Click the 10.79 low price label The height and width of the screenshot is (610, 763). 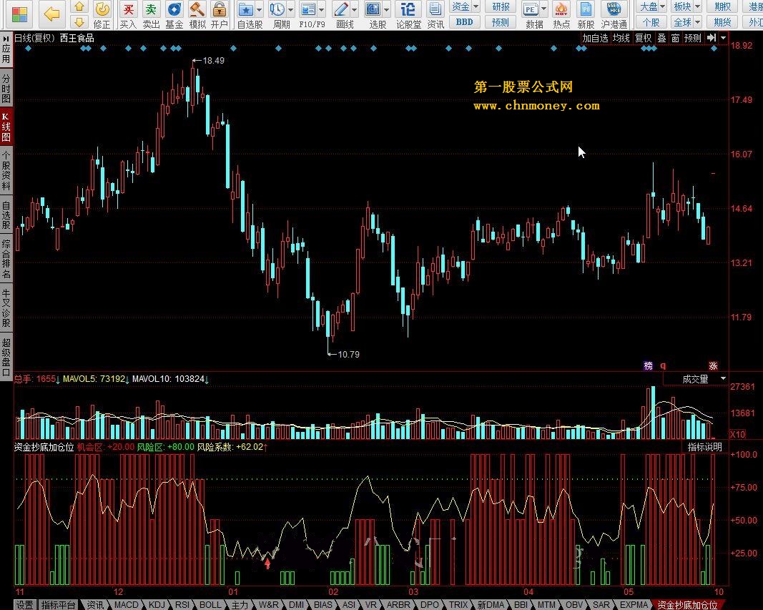pyautogui.click(x=348, y=355)
